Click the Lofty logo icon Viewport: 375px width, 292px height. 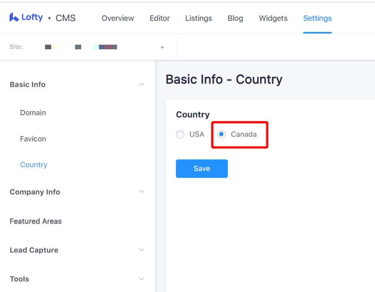15,17
